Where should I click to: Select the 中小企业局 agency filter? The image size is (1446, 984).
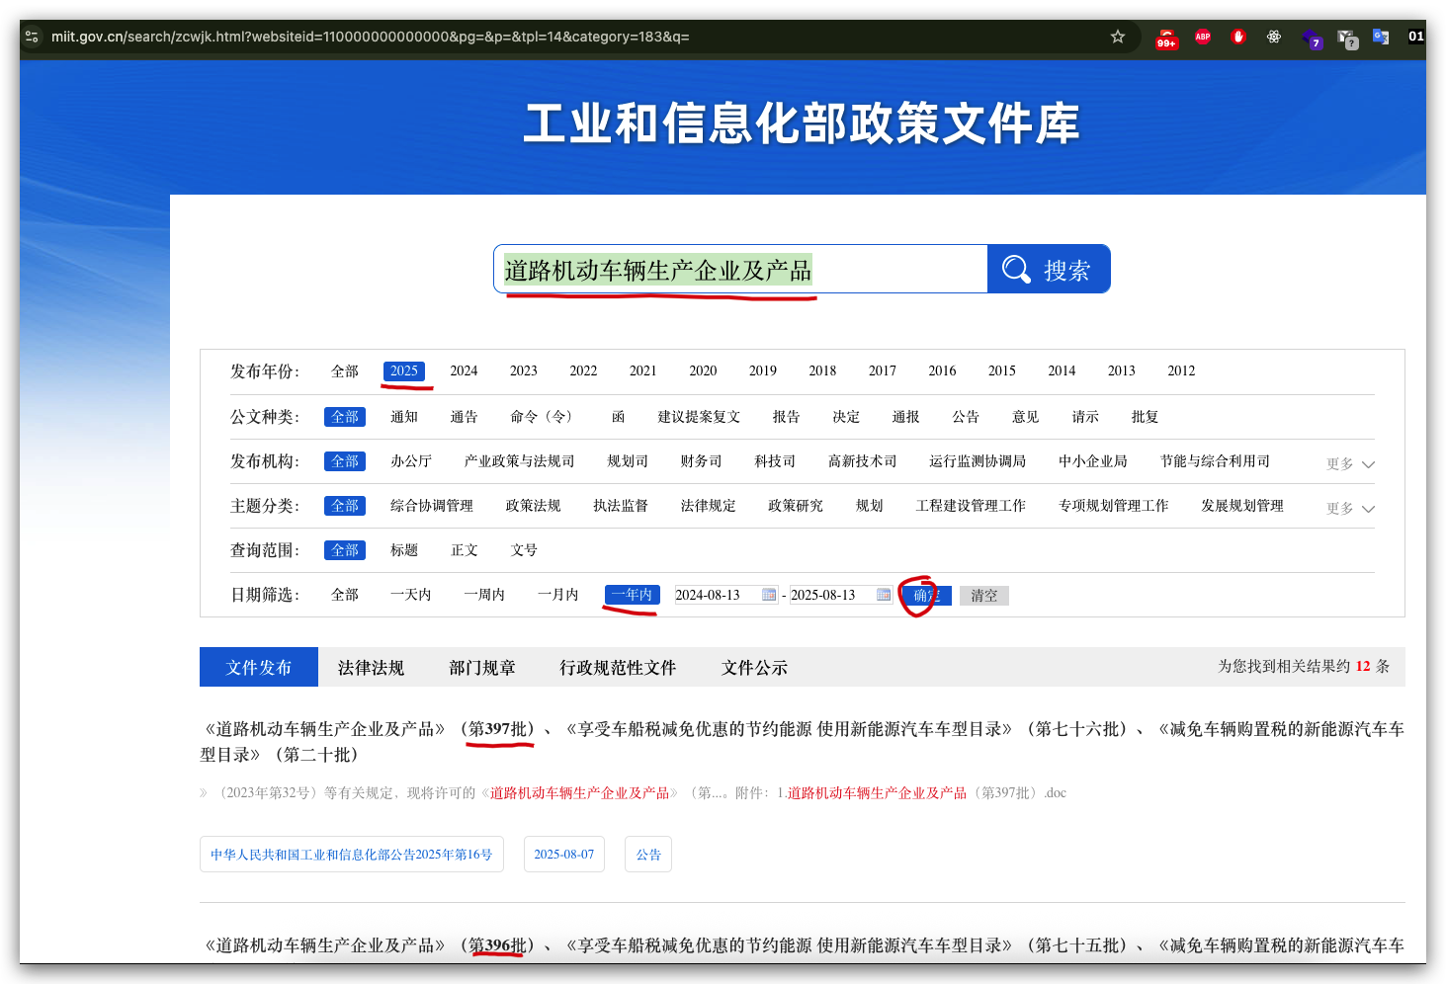pos(1093,461)
